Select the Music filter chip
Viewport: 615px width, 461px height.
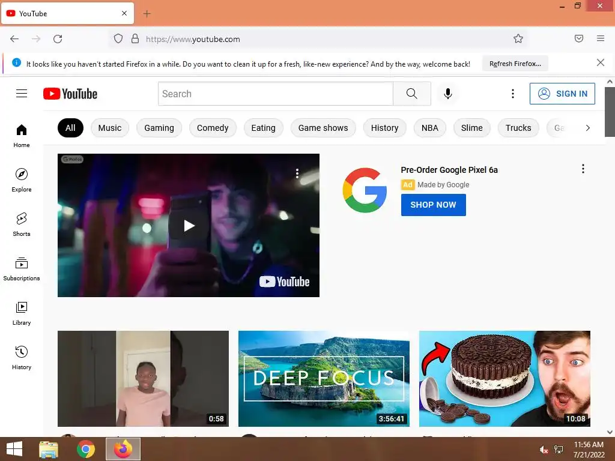click(x=110, y=128)
